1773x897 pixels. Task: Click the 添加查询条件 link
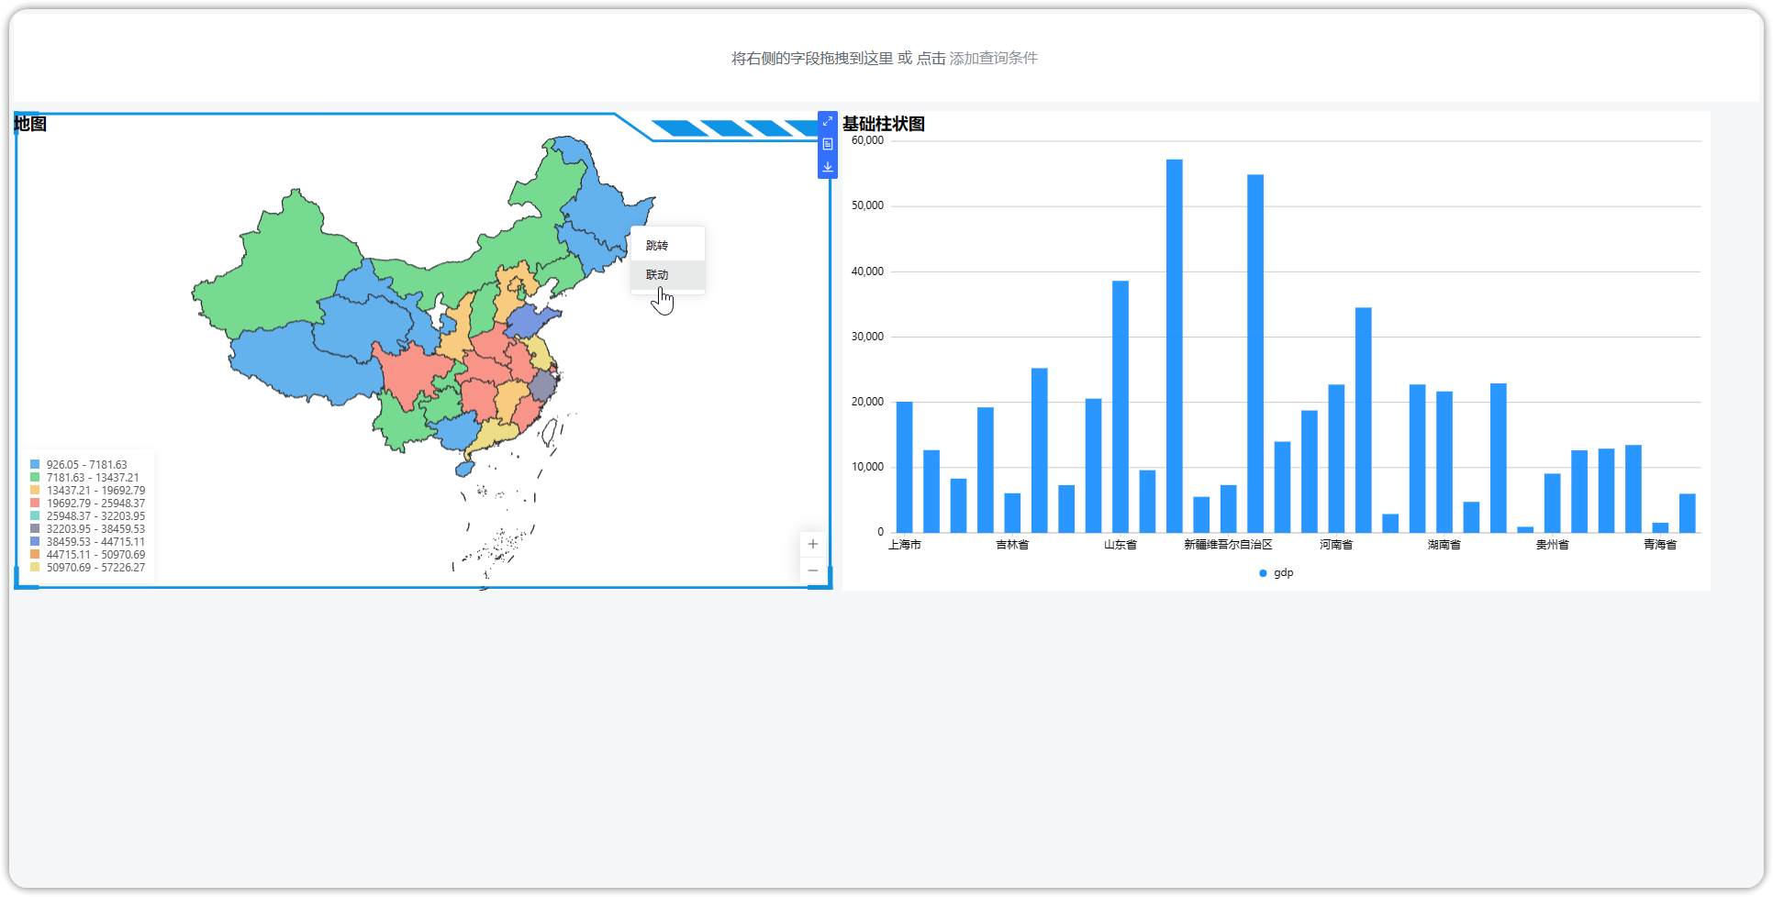click(x=993, y=58)
